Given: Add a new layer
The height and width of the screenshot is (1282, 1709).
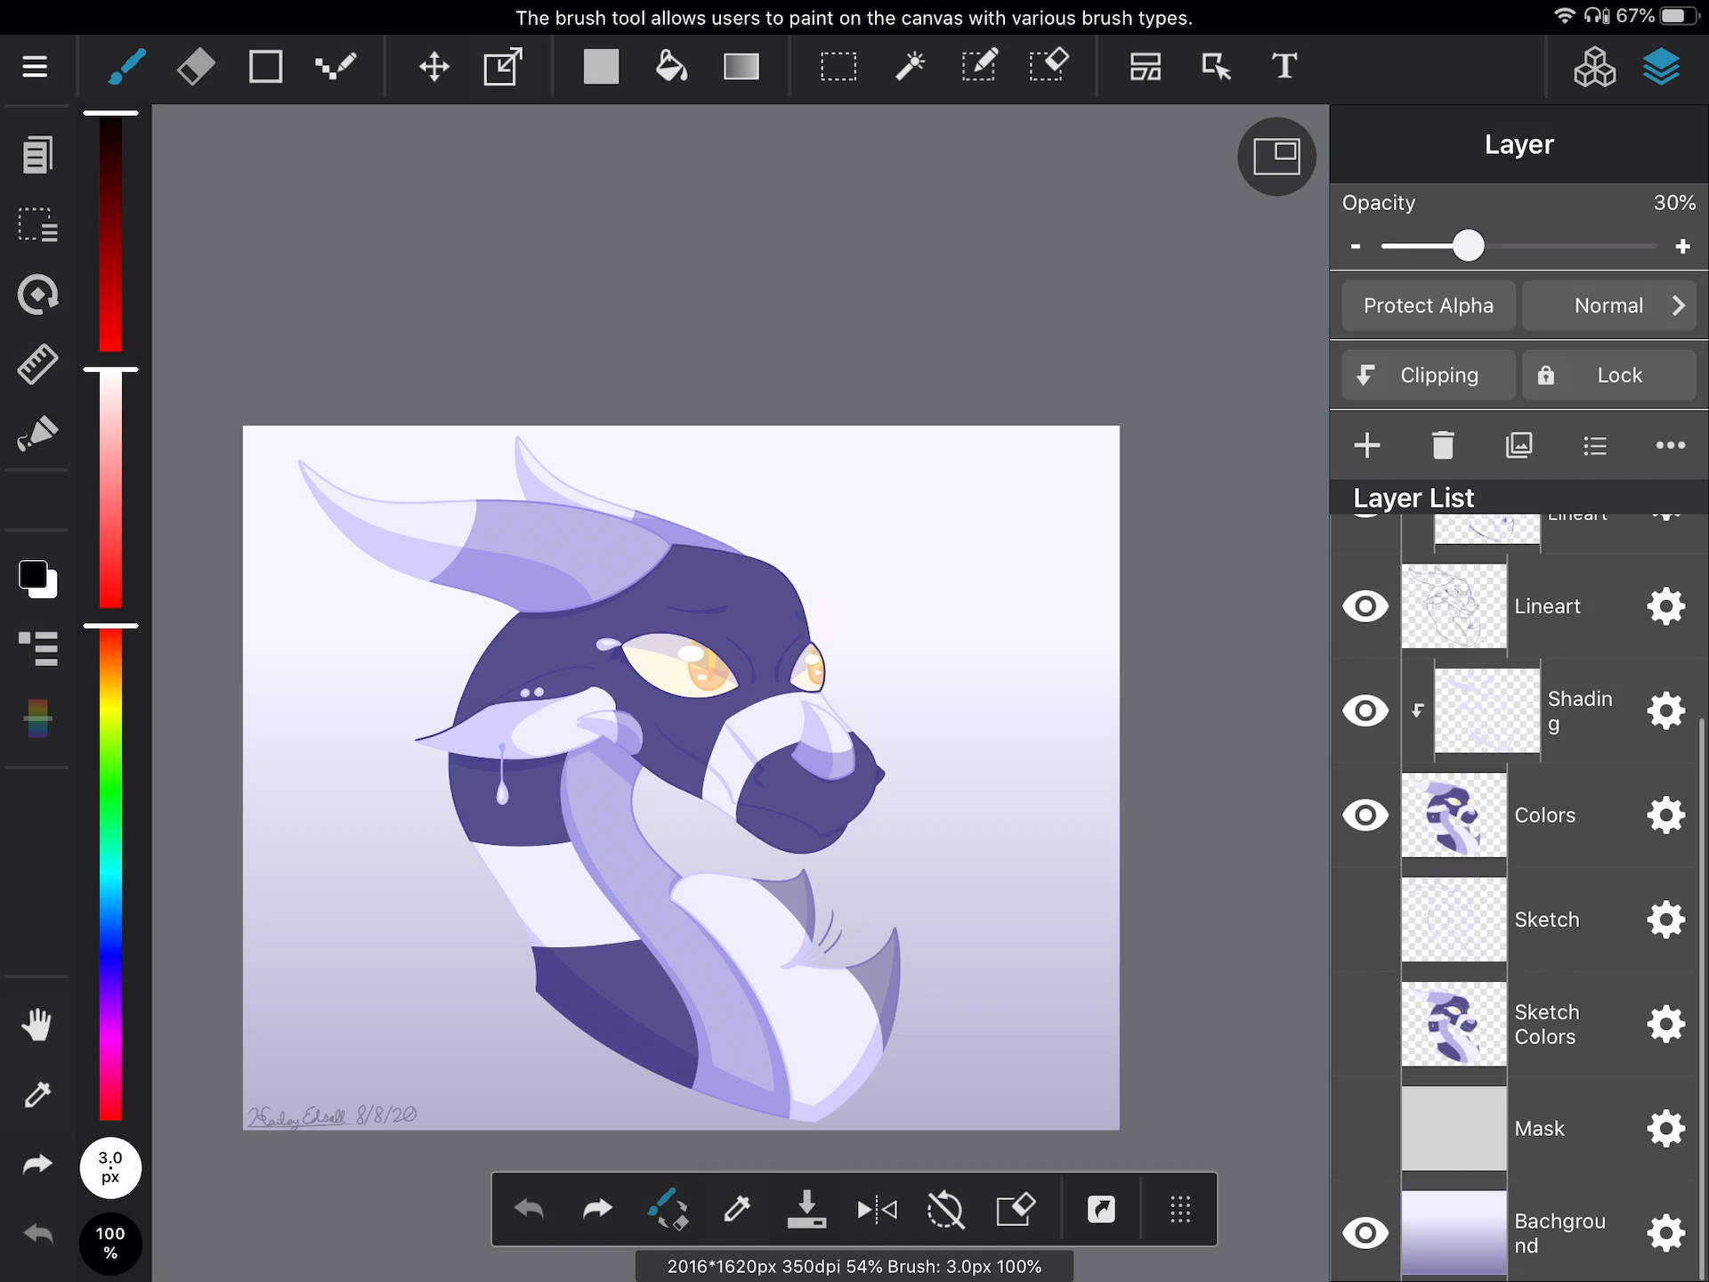Looking at the screenshot, I should click(x=1367, y=445).
